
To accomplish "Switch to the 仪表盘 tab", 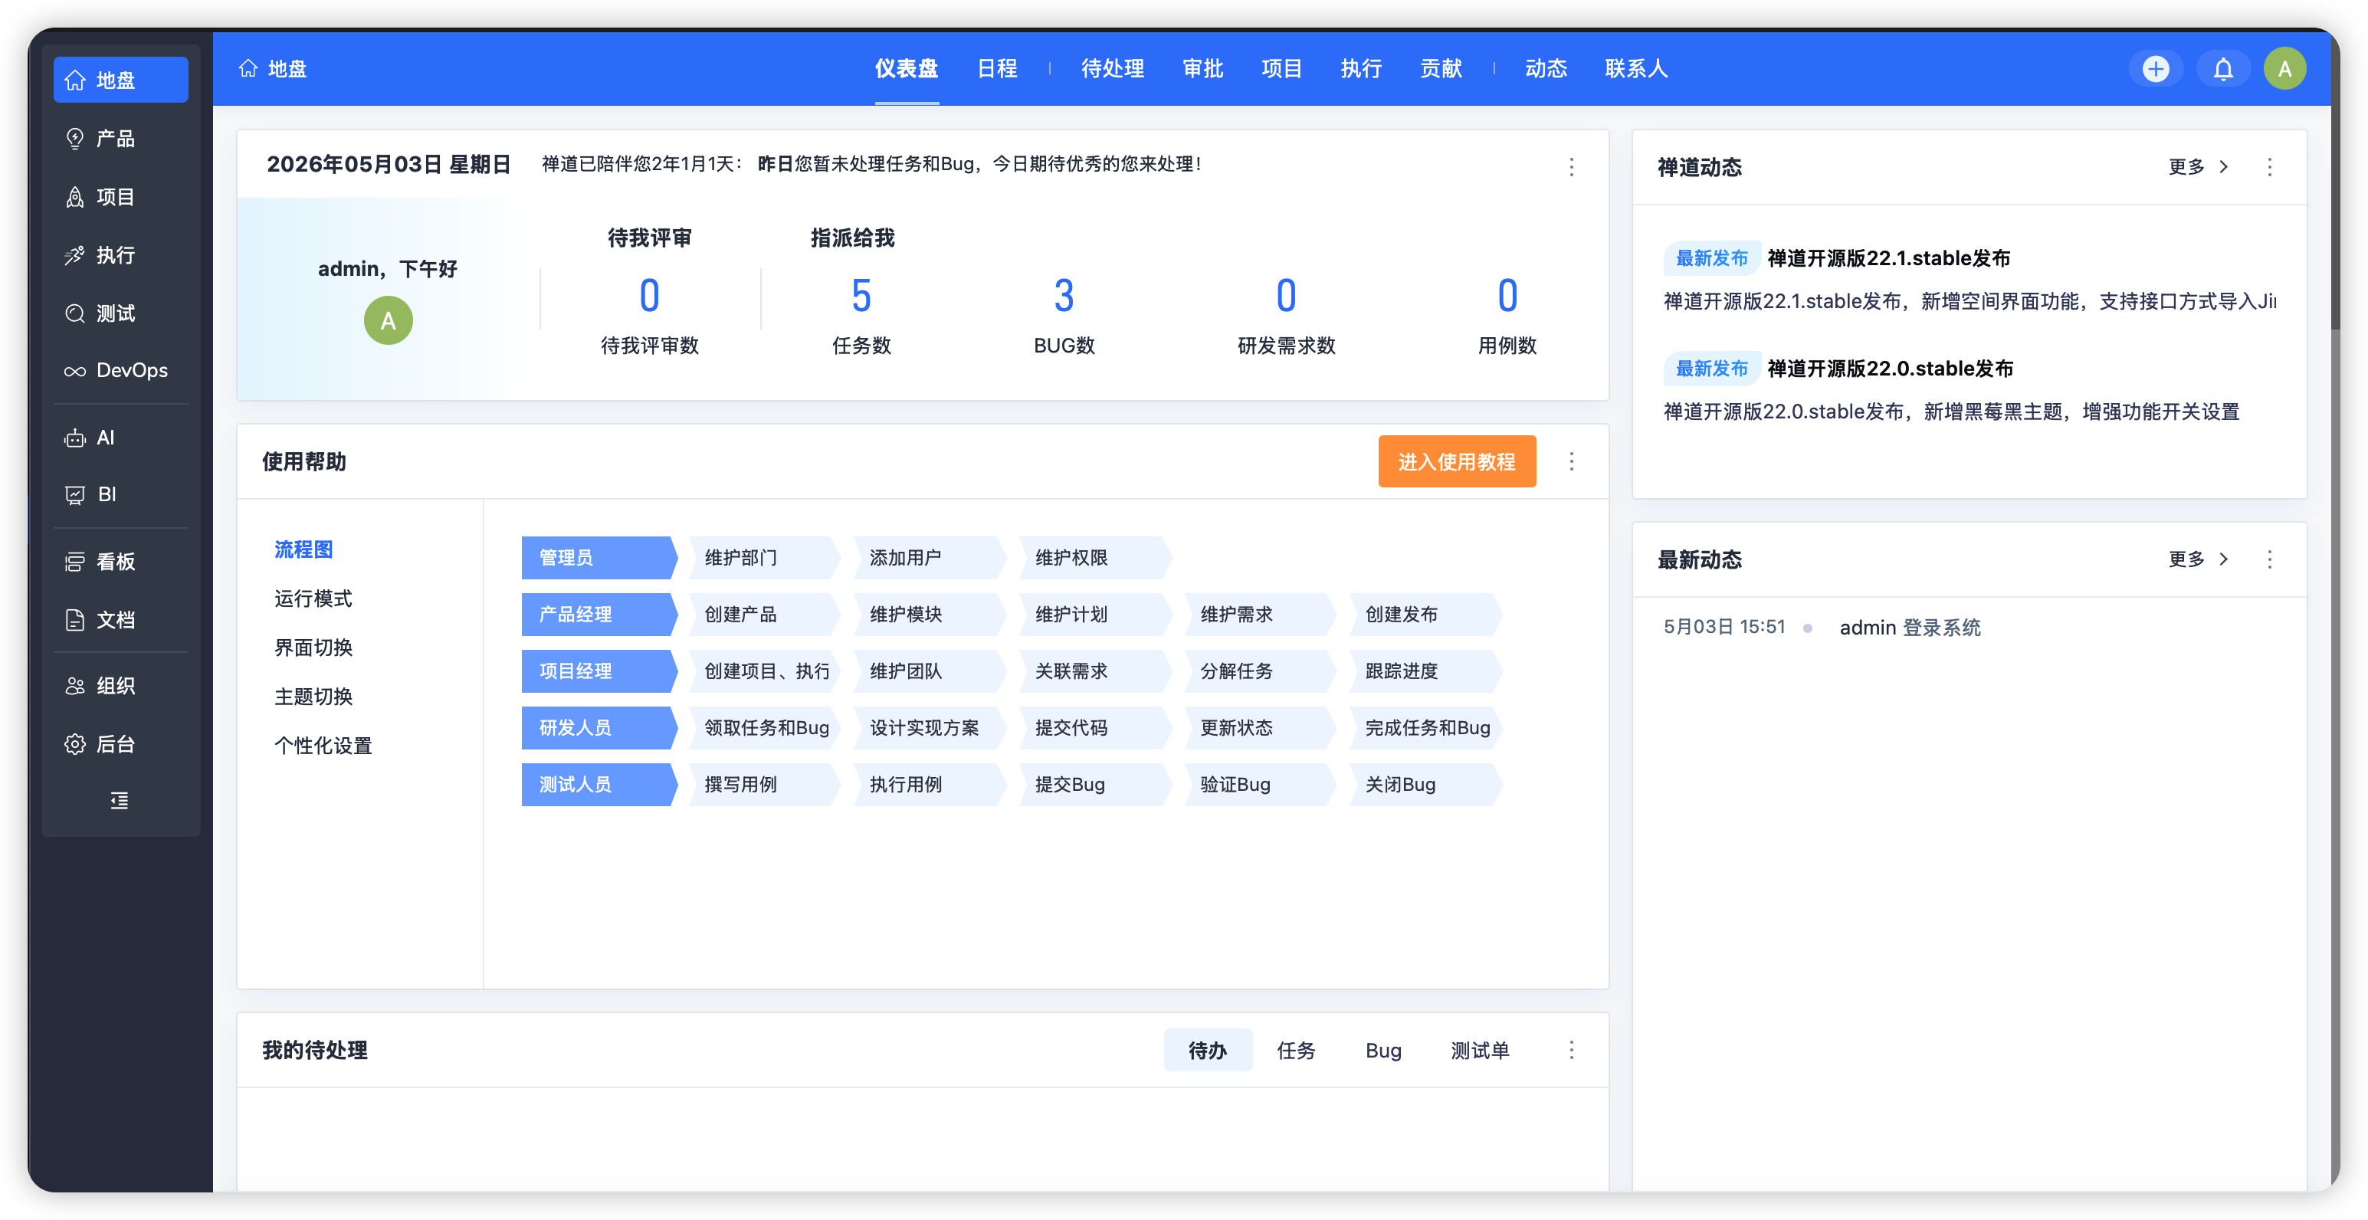I will 907,69.
